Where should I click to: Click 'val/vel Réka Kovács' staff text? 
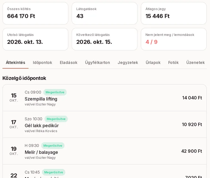click(41, 131)
